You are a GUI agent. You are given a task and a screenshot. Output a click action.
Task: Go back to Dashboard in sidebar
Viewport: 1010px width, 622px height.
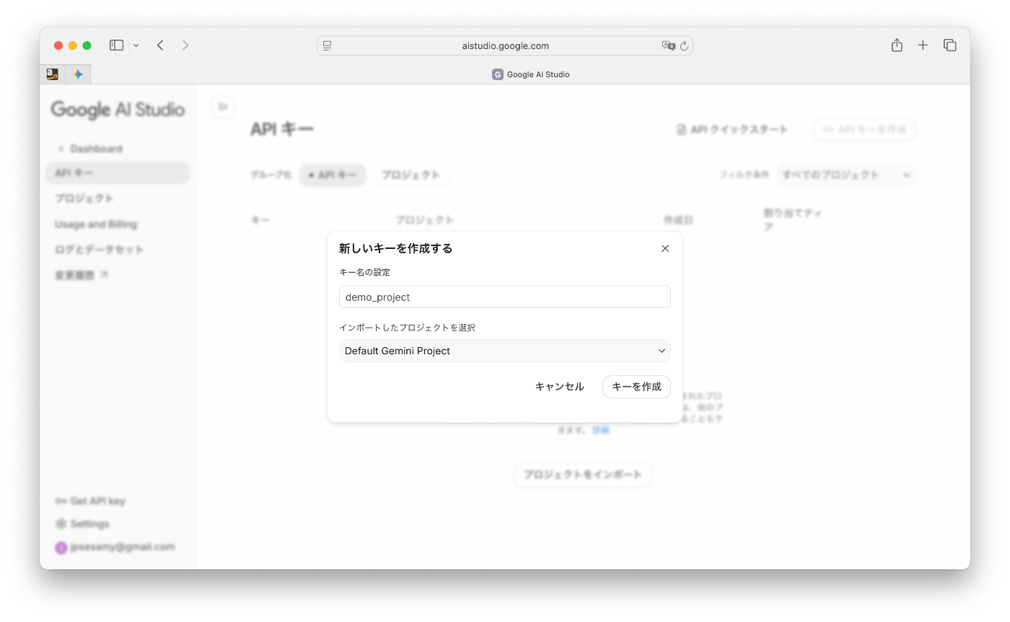click(x=90, y=149)
